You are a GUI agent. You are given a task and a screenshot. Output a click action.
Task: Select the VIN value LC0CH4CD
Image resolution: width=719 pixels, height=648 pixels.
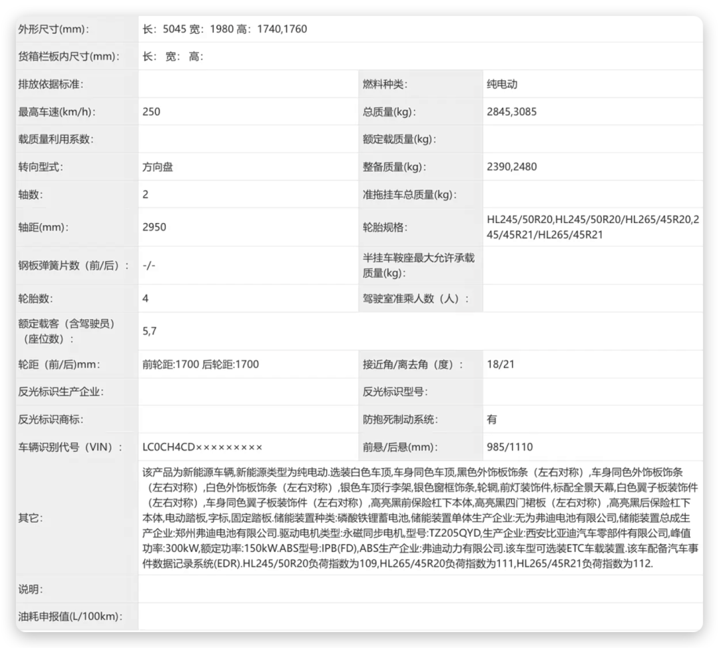[x=202, y=447]
